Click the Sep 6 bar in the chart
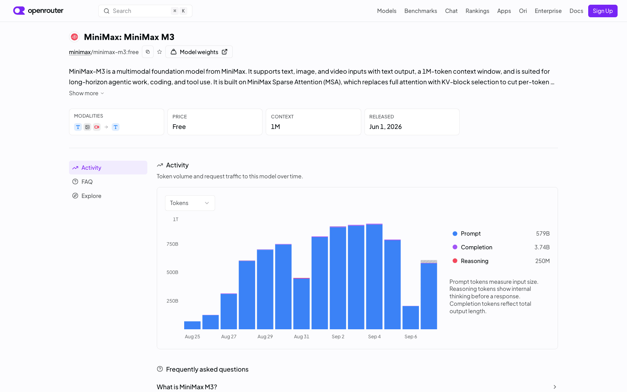 [x=411, y=318]
